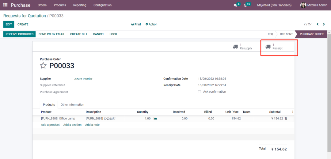Click the Add a product link
Screen dimensions: 331x159
coord(50,125)
